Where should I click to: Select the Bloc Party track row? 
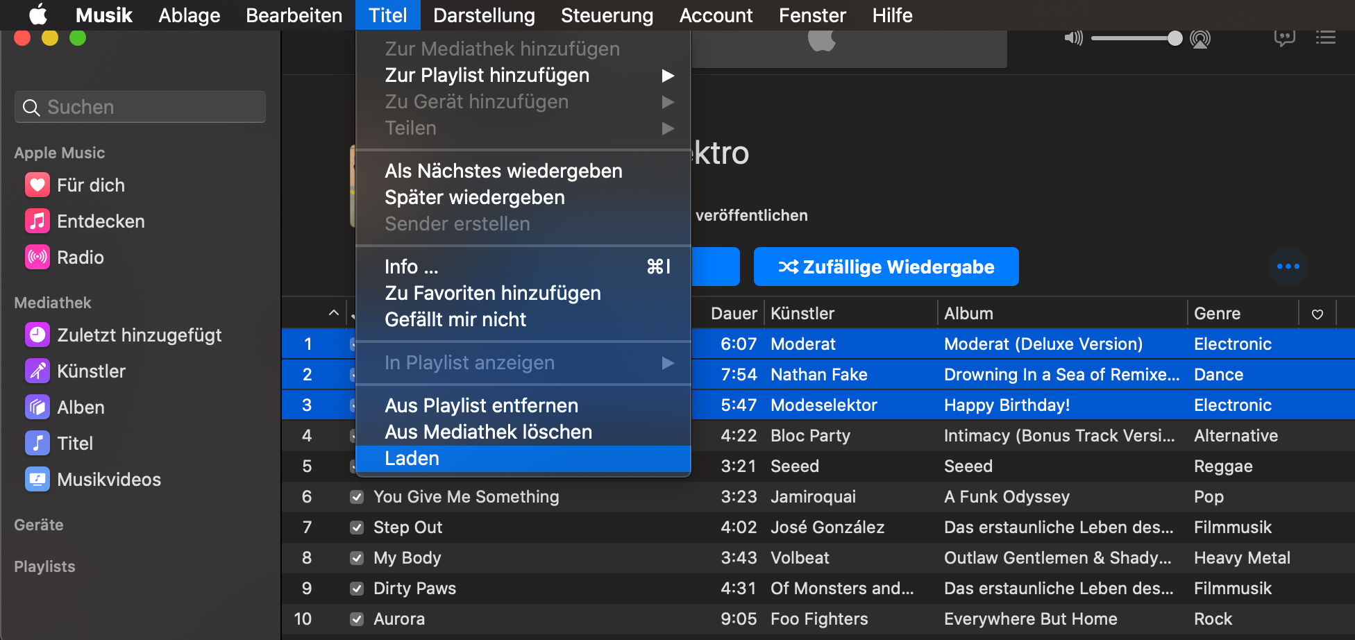click(818, 436)
